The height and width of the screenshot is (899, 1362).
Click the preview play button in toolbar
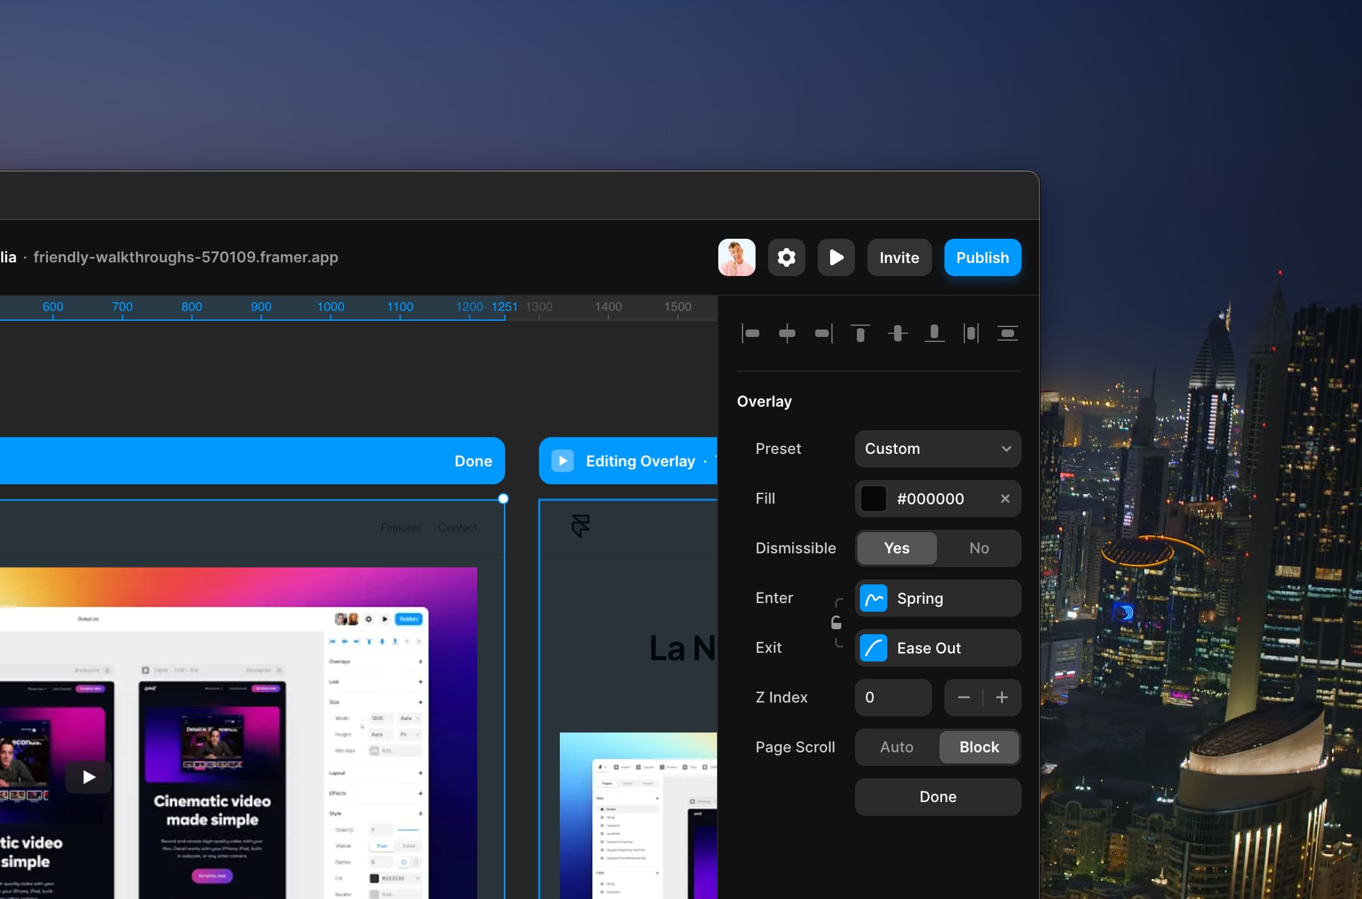836,257
